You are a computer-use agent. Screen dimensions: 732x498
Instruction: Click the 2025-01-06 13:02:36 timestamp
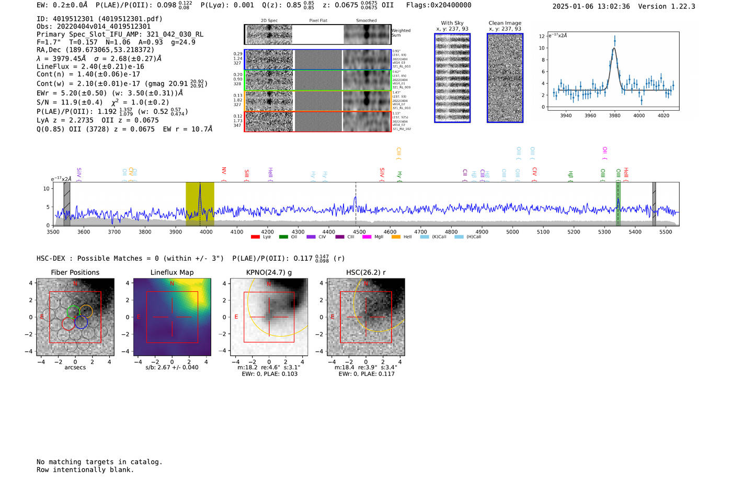pos(591,7)
